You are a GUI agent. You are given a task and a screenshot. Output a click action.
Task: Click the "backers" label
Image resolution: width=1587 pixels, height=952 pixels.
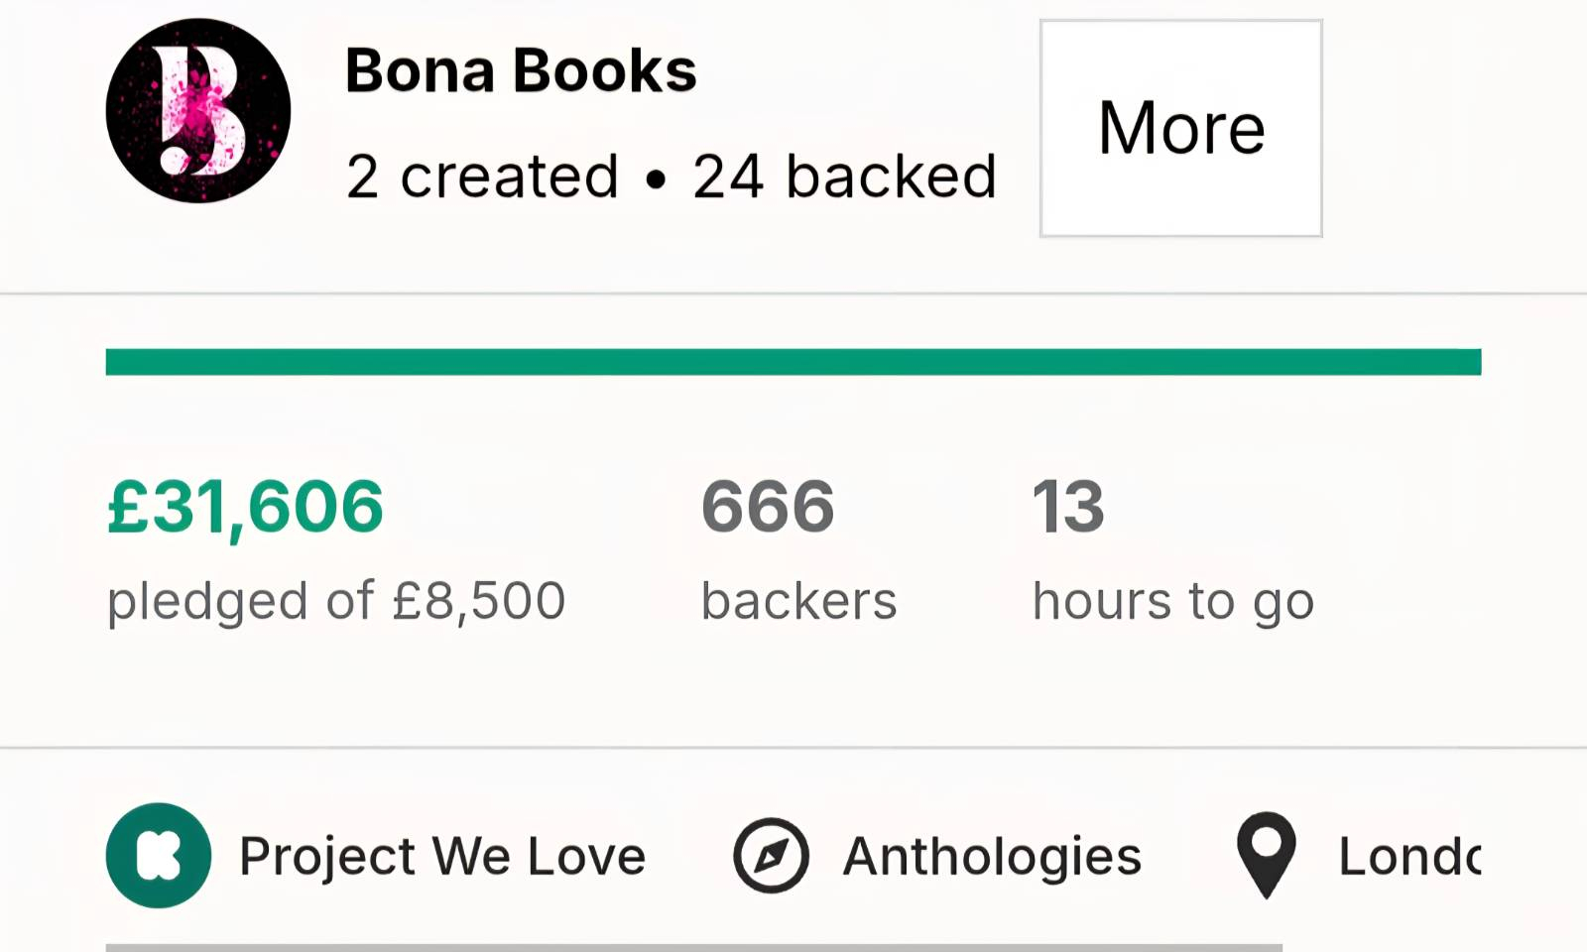tap(798, 601)
